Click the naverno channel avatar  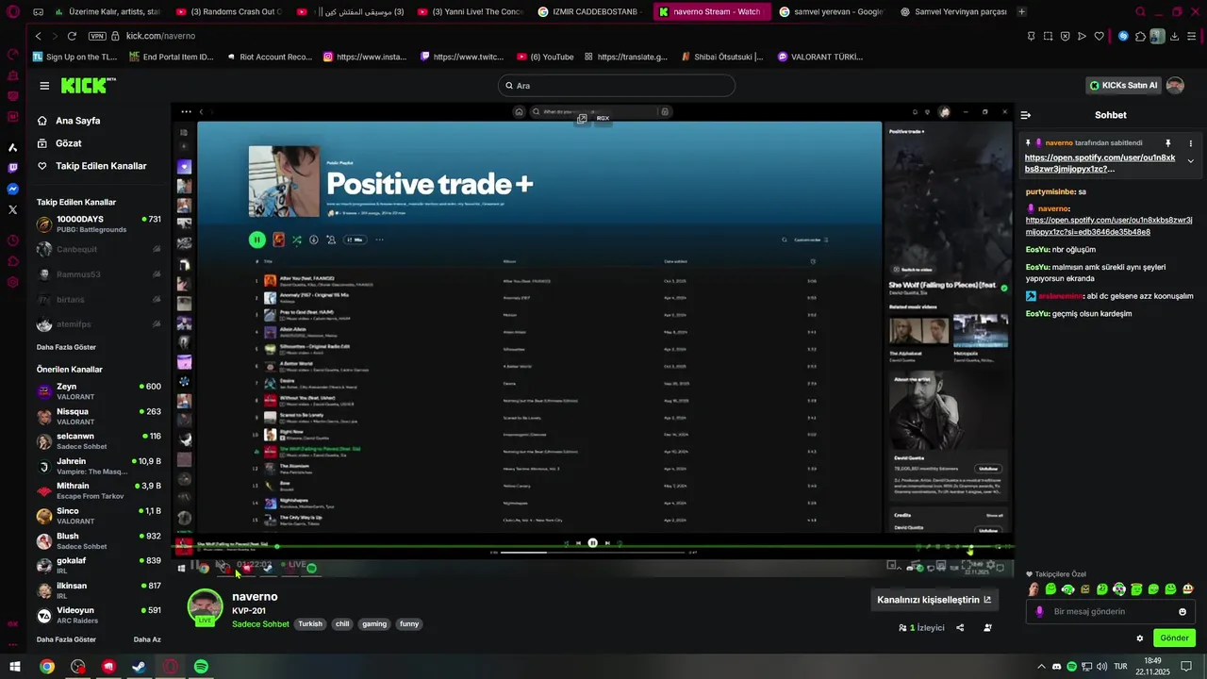coord(205,606)
